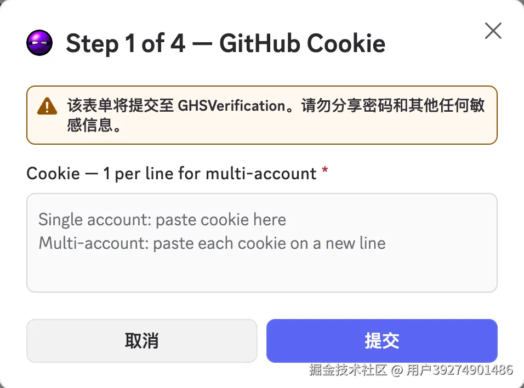The height and width of the screenshot is (388, 524).
Task: Click the "Step 1 of 4" title
Action: [x=126, y=43]
